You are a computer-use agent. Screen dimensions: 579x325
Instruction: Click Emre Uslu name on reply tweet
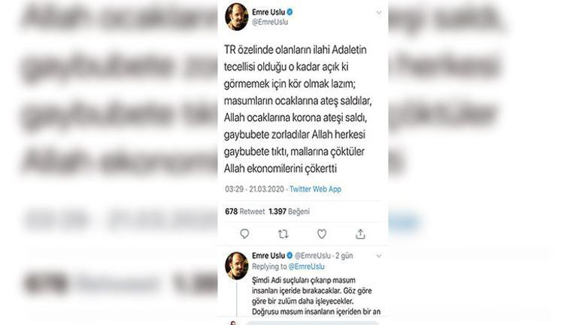(268, 255)
